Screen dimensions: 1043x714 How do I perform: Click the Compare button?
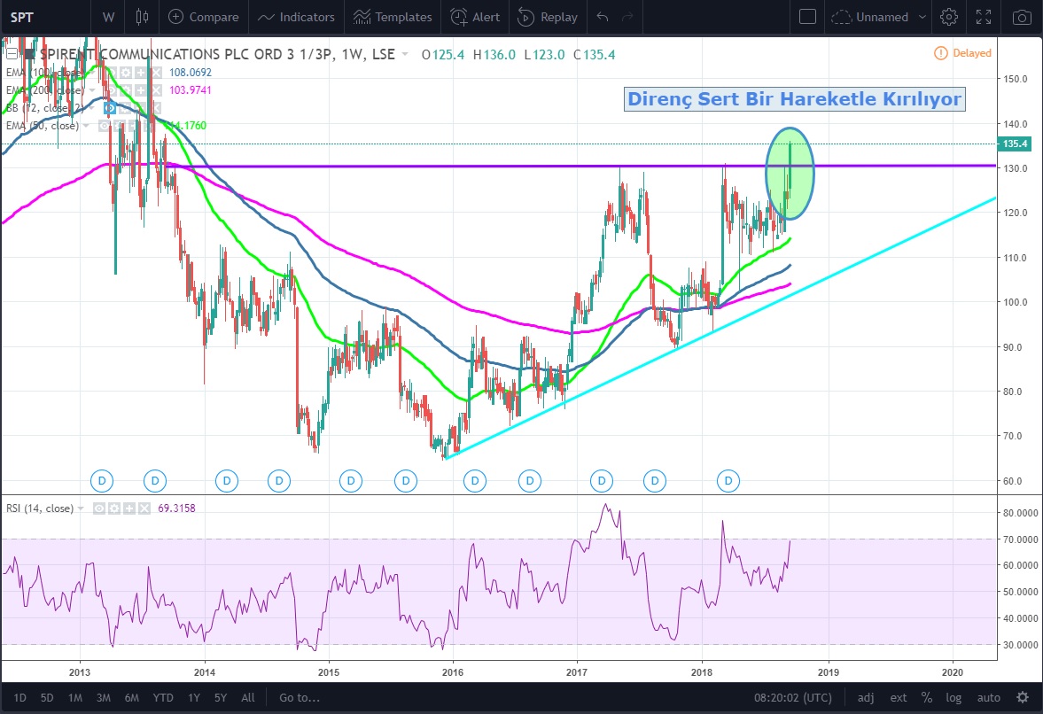pos(204,17)
